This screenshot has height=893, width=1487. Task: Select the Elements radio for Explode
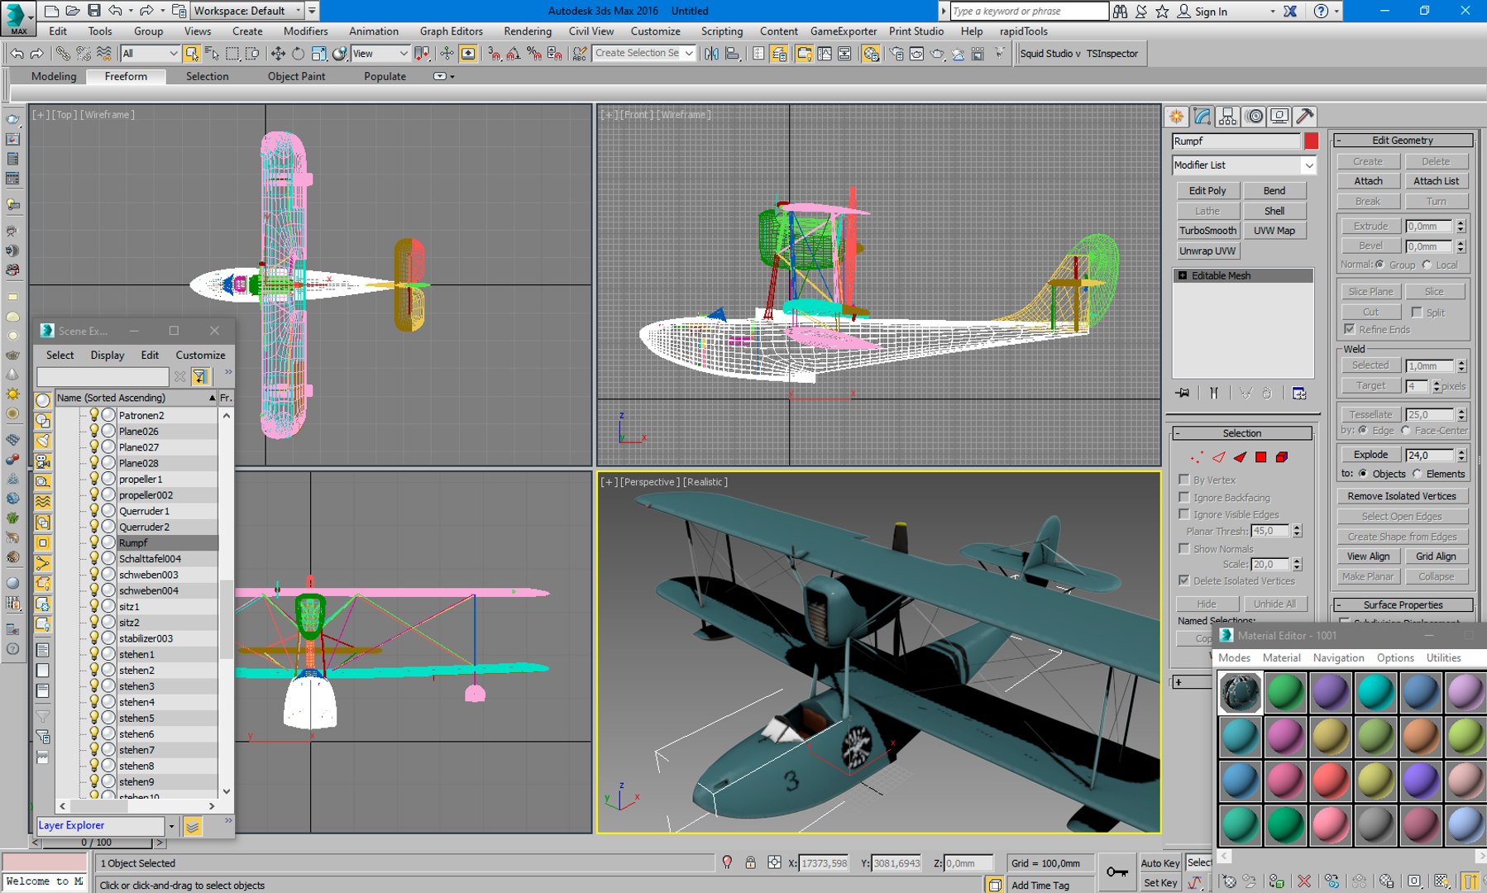click(x=1418, y=474)
